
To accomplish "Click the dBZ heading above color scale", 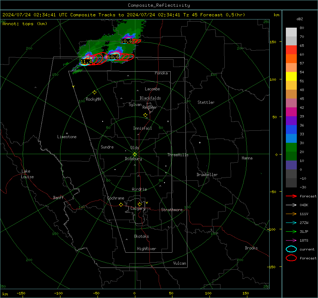I will tap(300, 19).
